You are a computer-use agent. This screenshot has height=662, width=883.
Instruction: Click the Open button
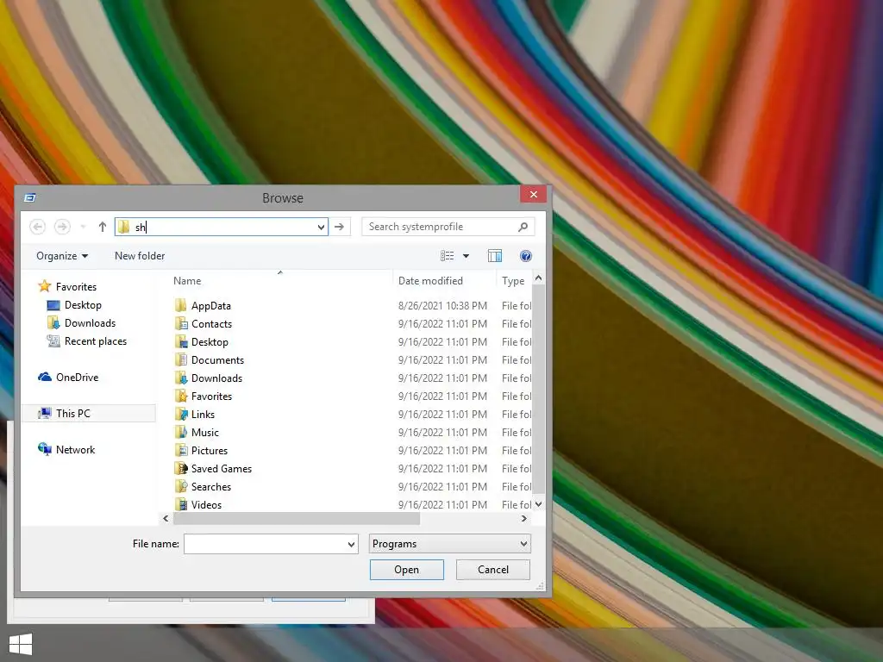coord(407,570)
